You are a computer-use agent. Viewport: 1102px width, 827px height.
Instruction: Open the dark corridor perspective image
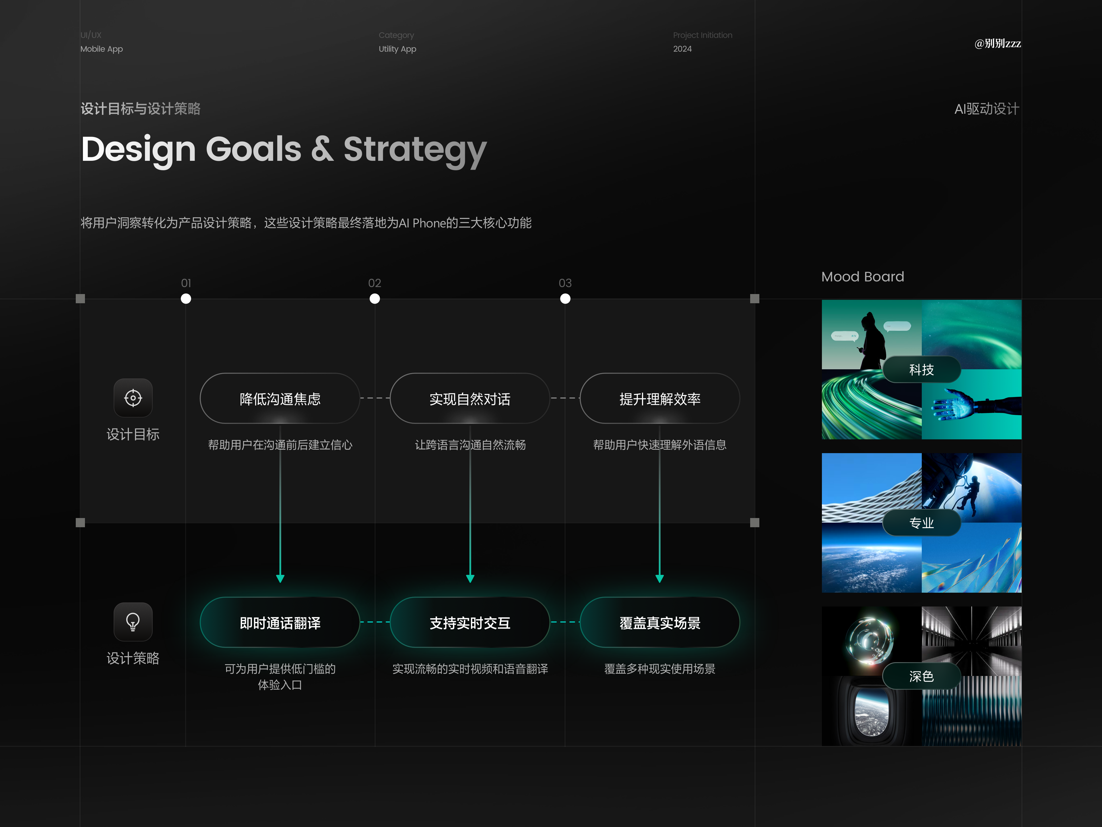tap(971, 641)
